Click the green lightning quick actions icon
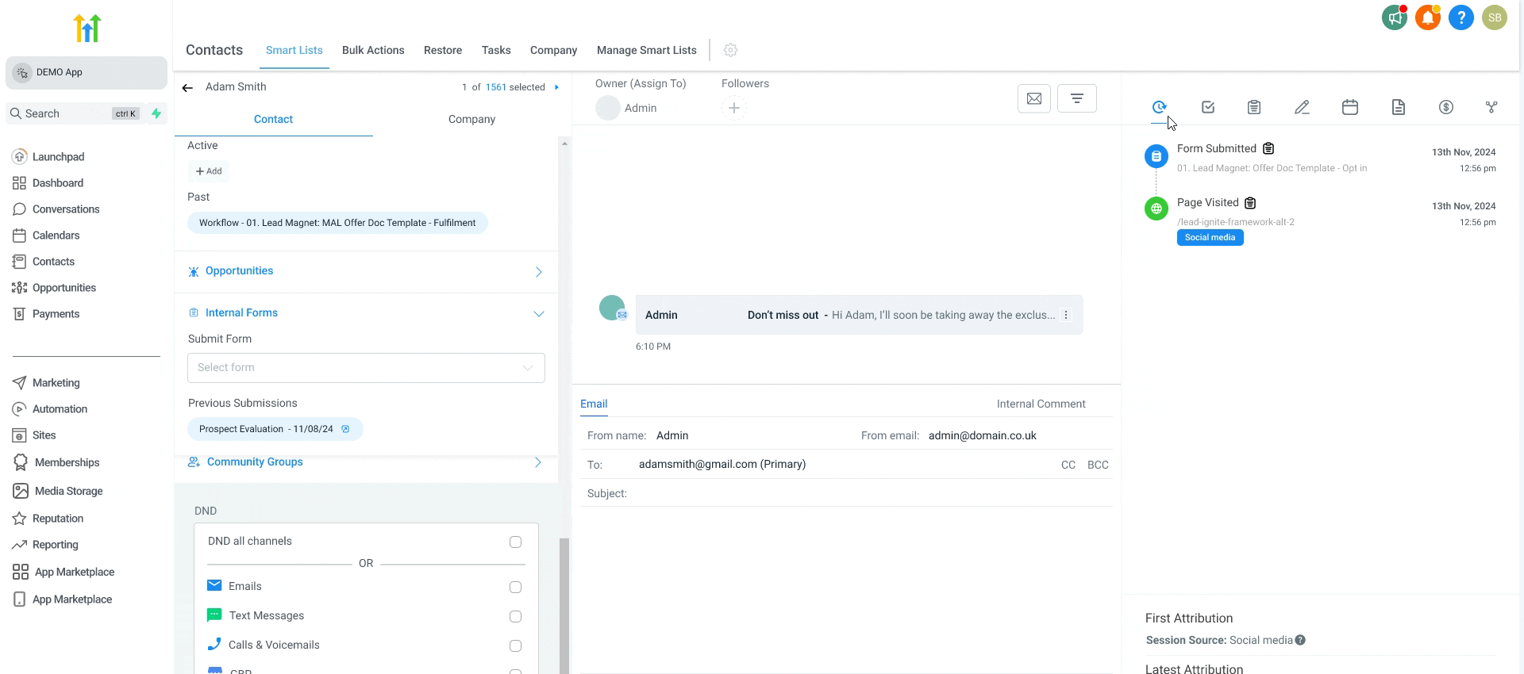The image size is (1524, 674). (156, 113)
